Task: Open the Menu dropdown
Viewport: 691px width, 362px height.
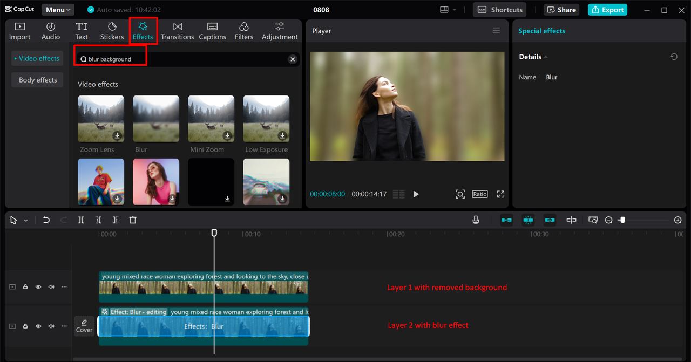Action: tap(58, 10)
